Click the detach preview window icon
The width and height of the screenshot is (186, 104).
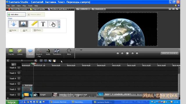click(x=177, y=9)
